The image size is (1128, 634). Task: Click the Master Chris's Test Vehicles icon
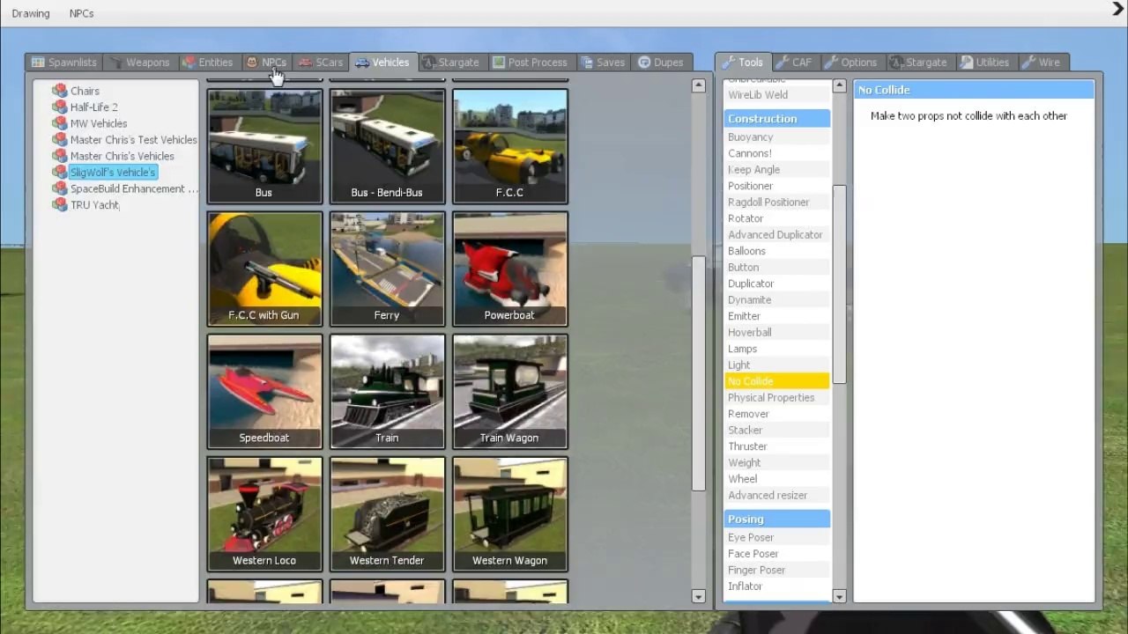tap(60, 140)
